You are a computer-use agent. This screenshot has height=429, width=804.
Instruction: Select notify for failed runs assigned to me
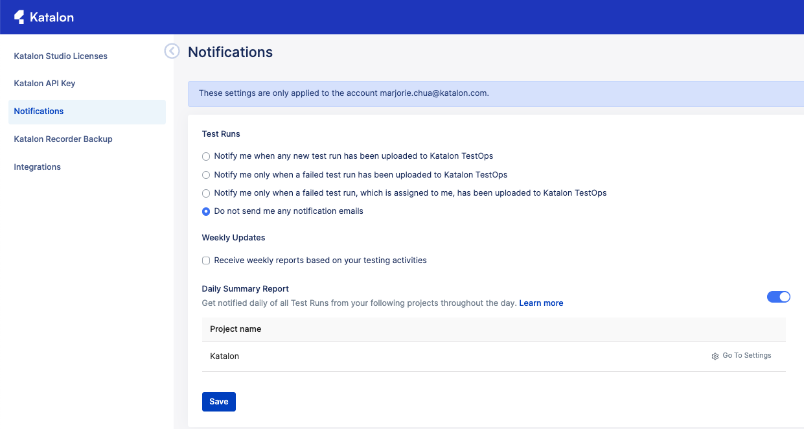205,192
